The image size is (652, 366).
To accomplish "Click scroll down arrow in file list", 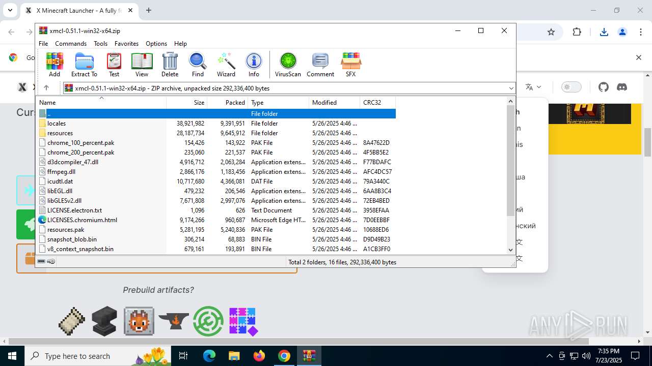I will tap(511, 250).
